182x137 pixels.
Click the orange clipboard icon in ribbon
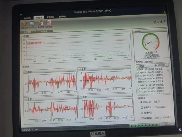point(41,23)
